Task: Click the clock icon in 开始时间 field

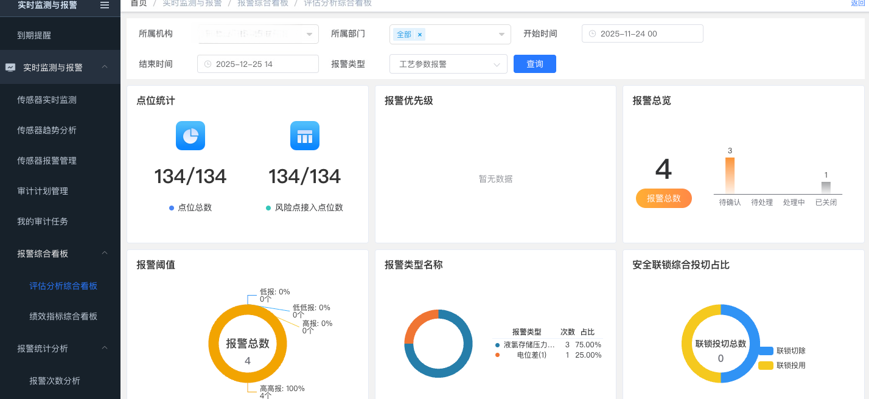Action: pos(592,34)
